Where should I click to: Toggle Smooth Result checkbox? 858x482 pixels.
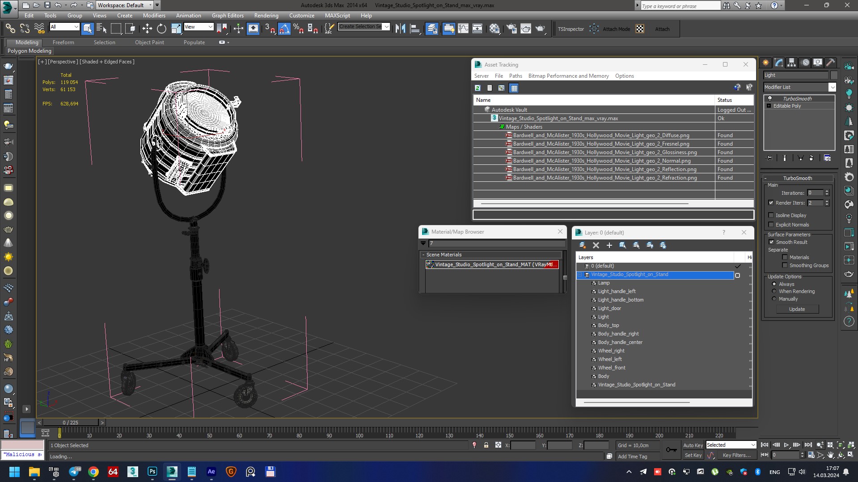point(771,242)
